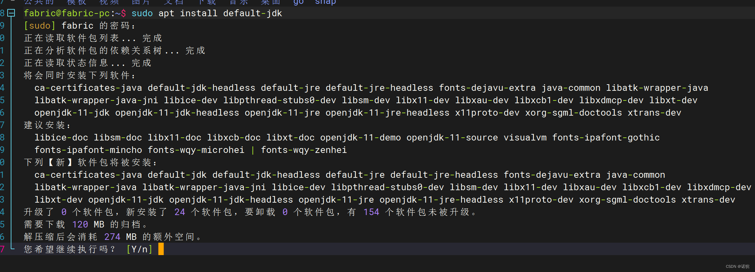The height and width of the screenshot is (272, 755).
Task: Click the '建议安装：' heading line
Action: 48,125
